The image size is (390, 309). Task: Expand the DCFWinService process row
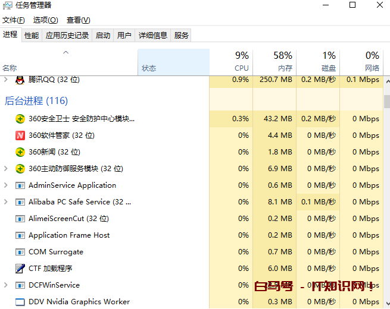(6, 285)
